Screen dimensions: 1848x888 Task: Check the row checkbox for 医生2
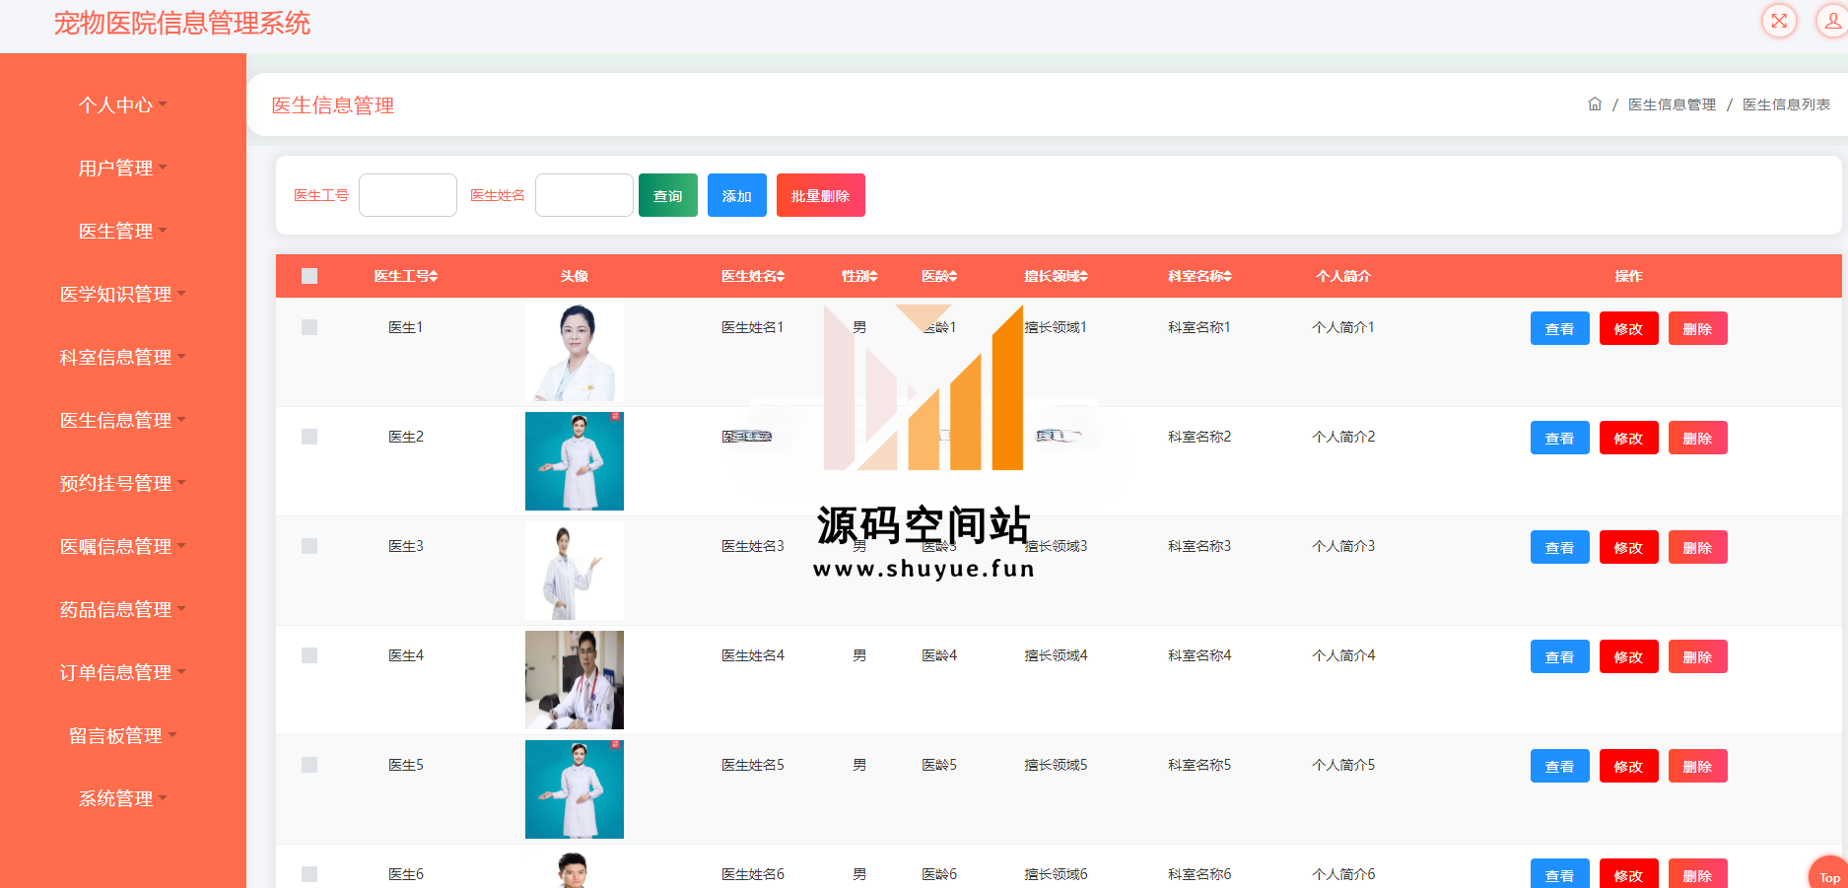(309, 437)
